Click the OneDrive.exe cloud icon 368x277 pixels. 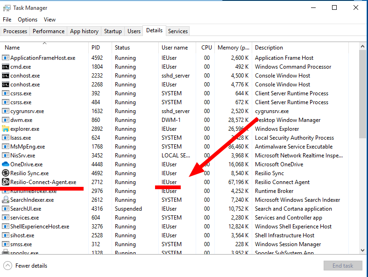click(6, 164)
